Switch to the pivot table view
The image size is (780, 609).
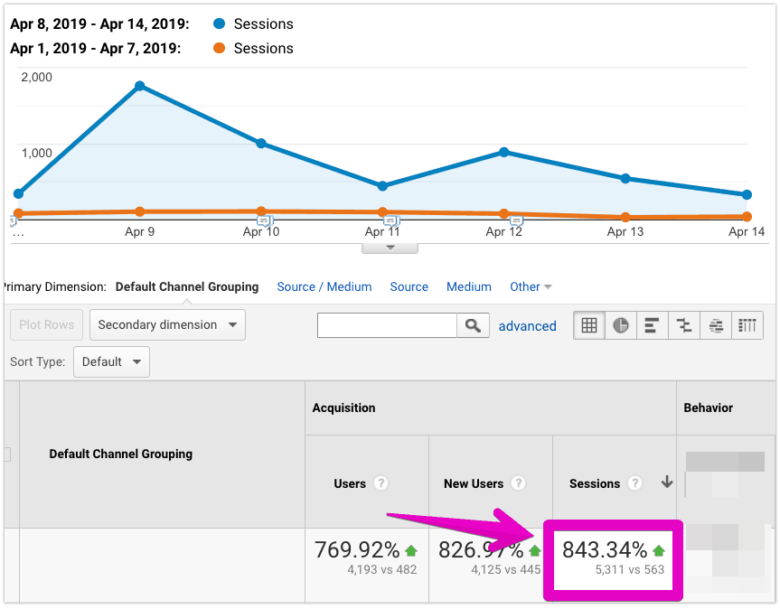[747, 325]
